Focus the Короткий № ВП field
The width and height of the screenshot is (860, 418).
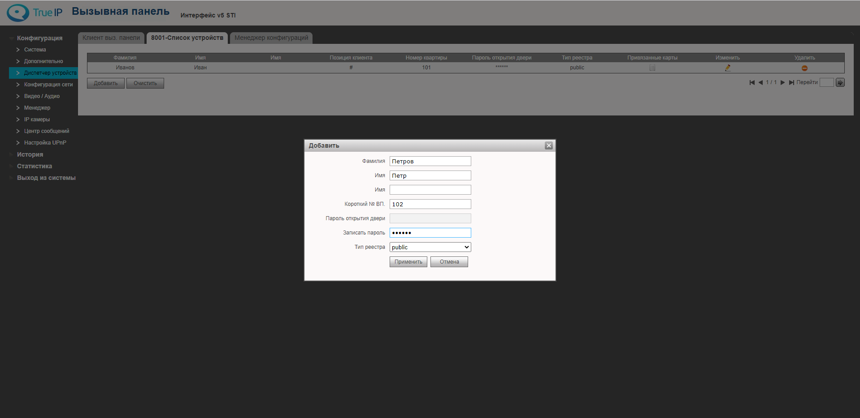[x=430, y=204]
